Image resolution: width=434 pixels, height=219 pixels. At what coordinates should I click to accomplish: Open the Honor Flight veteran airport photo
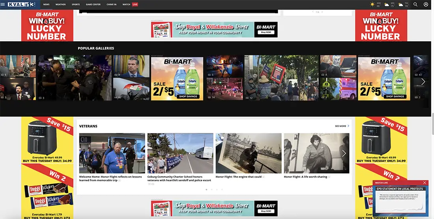click(x=112, y=153)
